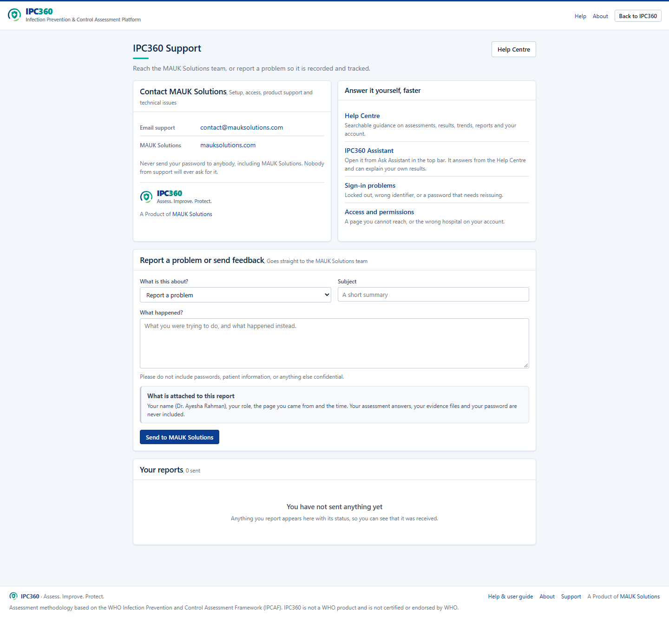Image resolution: width=669 pixels, height=617 pixels.
Task: Grab the text area resize handle
Action: (x=526, y=365)
